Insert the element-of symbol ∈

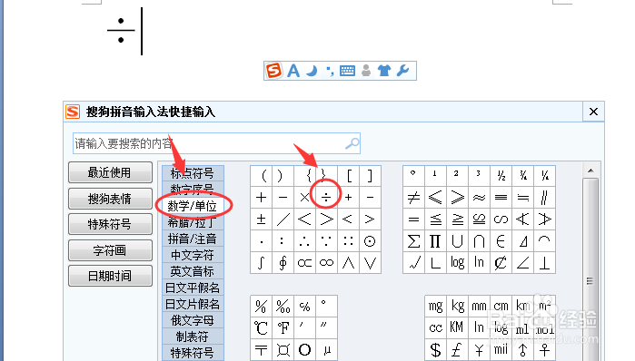click(x=501, y=241)
